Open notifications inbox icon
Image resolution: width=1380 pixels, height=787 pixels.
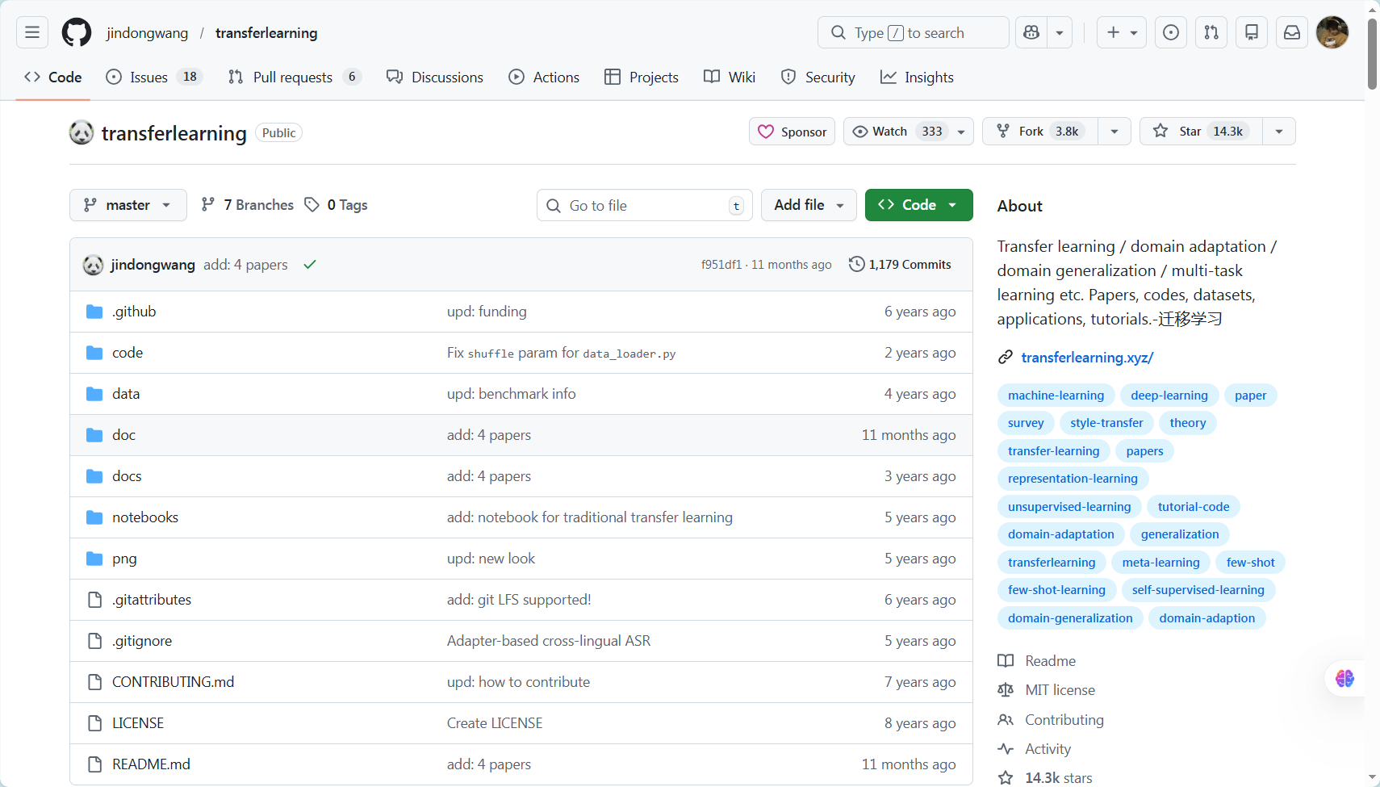[x=1292, y=32]
